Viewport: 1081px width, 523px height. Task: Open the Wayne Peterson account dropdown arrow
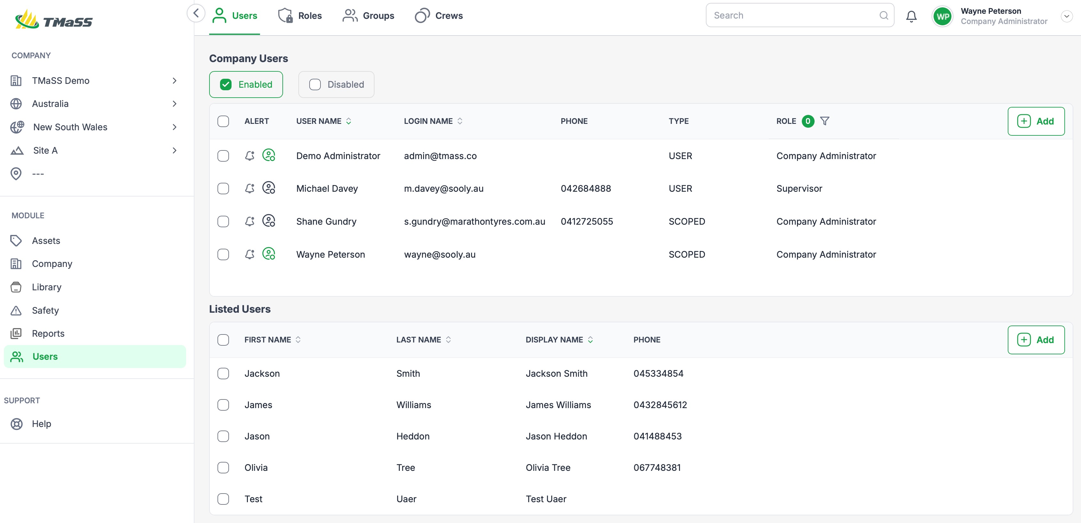[x=1066, y=16]
